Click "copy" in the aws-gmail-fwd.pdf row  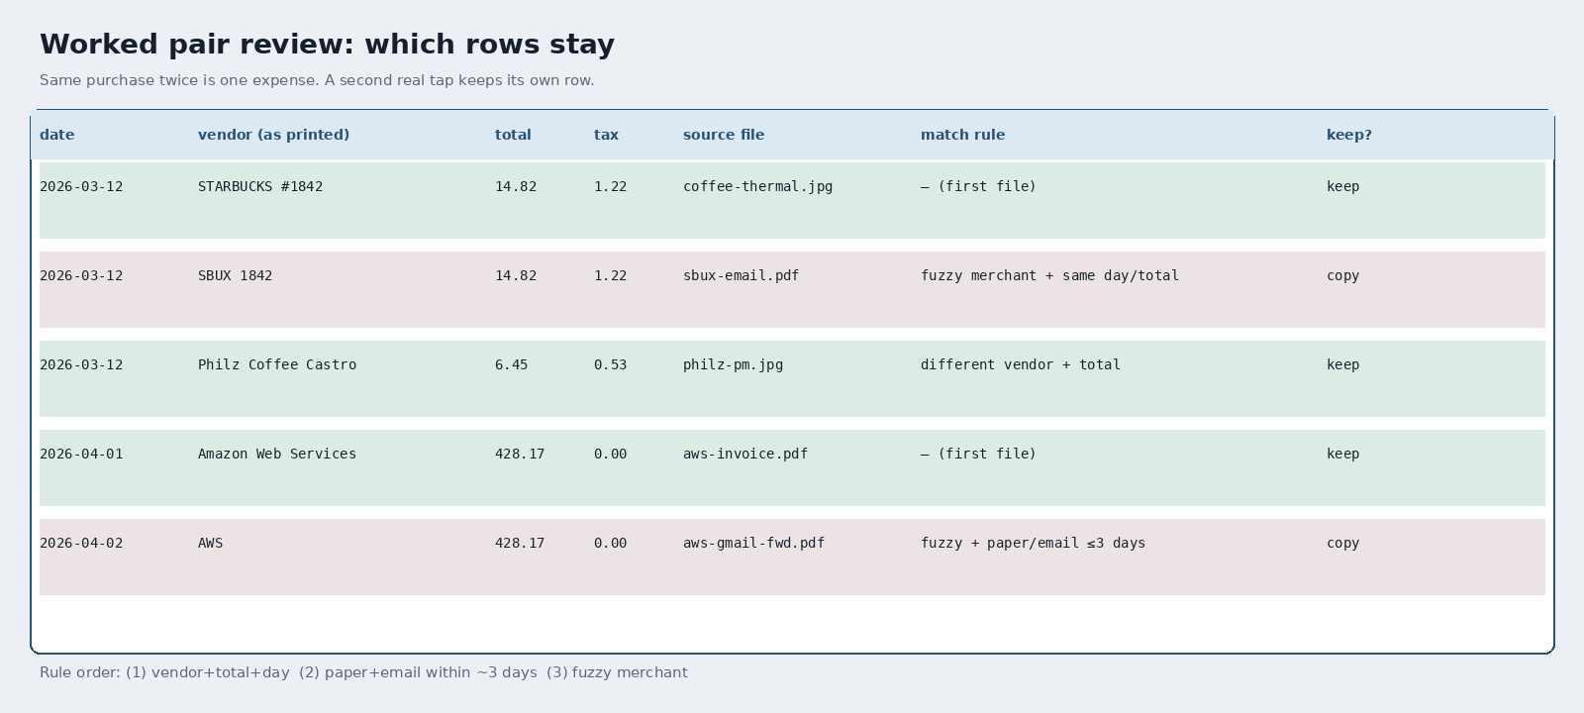1342,543
